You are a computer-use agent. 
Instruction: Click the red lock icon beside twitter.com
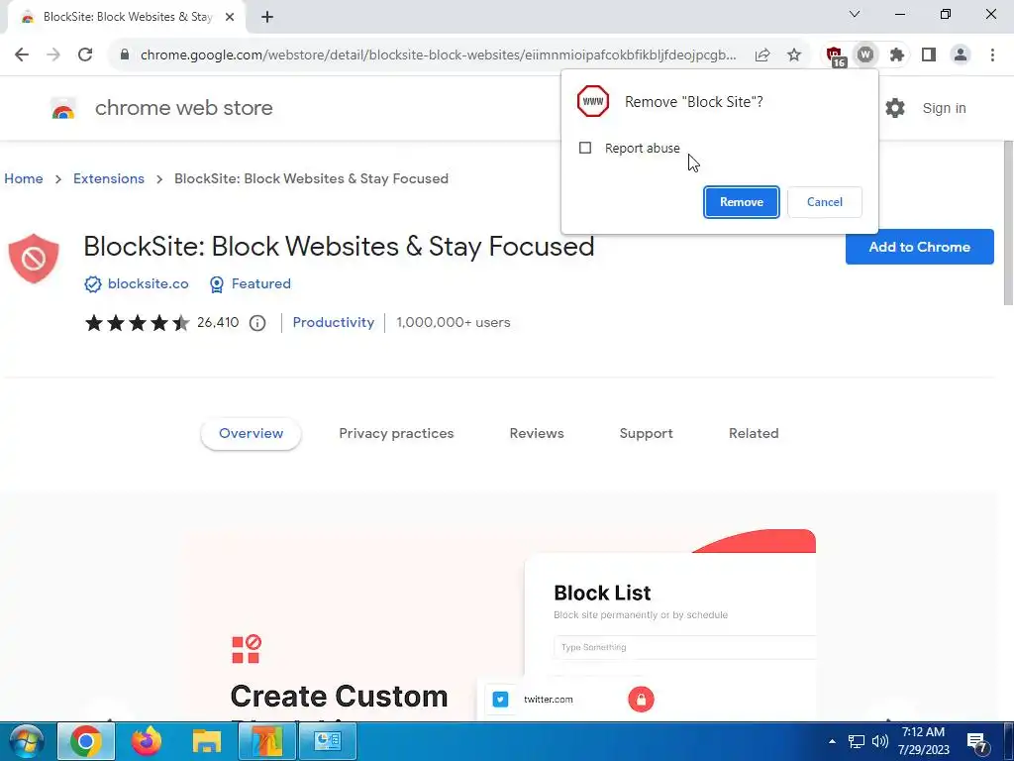641,699
